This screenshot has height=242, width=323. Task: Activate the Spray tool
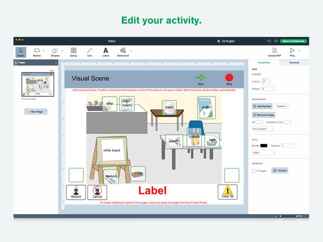pyautogui.click(x=73, y=52)
